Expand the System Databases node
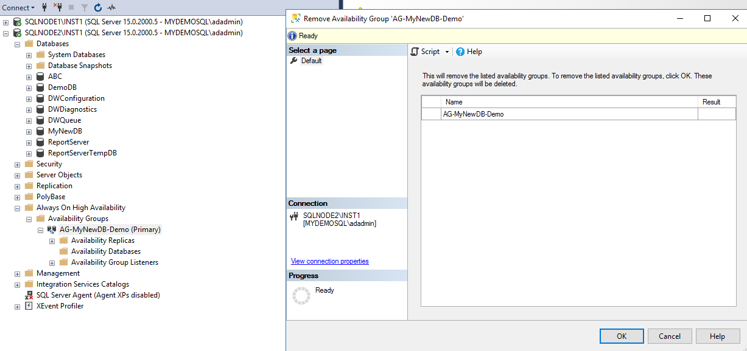 coord(29,55)
